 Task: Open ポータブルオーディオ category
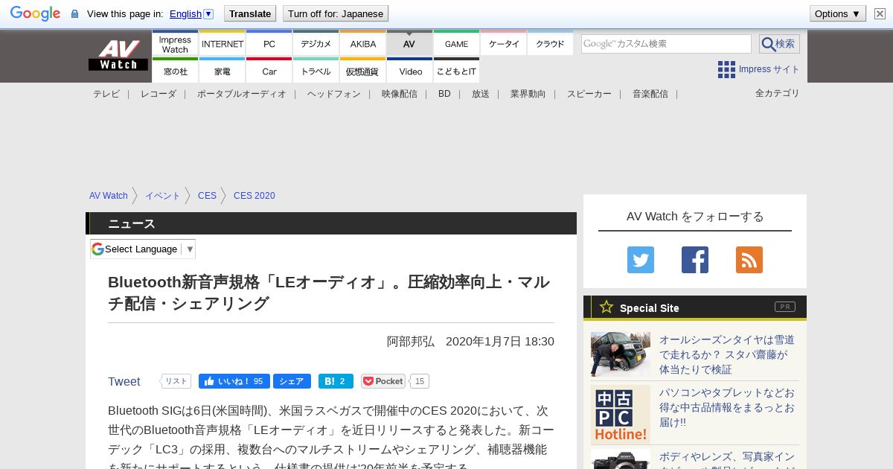[242, 94]
